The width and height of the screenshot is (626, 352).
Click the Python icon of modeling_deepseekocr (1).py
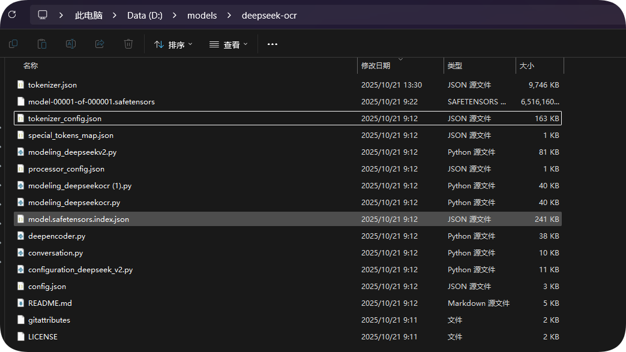(21, 185)
